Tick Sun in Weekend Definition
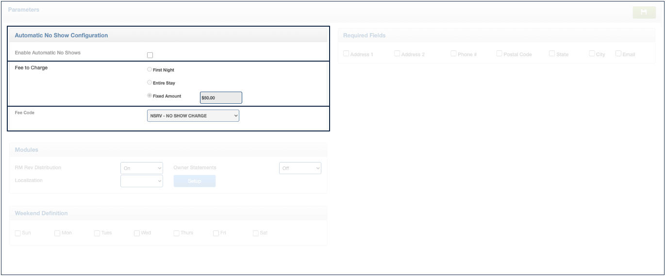Image resolution: width=666 pixels, height=277 pixels. 18,233
